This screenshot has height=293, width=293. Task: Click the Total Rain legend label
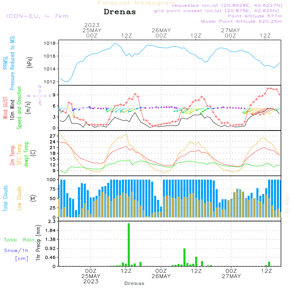click(19, 240)
